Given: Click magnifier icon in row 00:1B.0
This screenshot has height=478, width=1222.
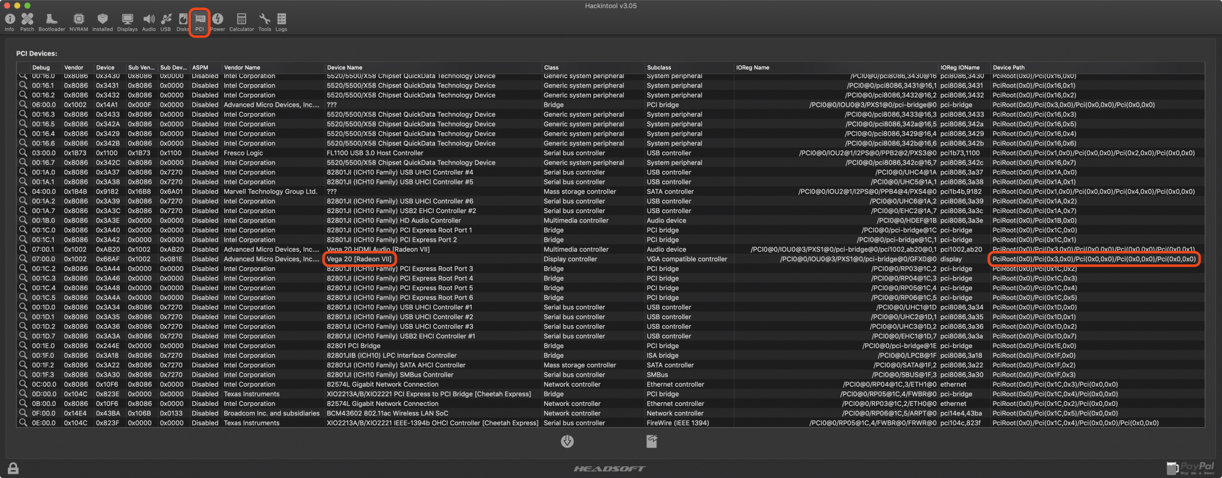Looking at the screenshot, I should (23, 220).
